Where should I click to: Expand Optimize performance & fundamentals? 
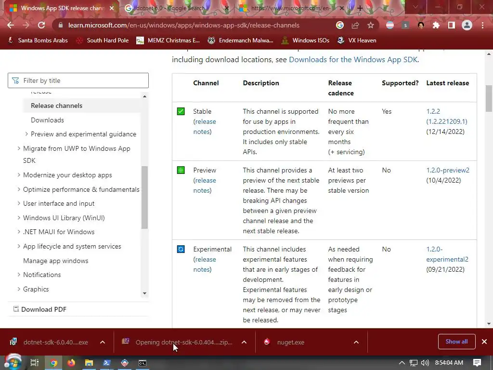19,189
